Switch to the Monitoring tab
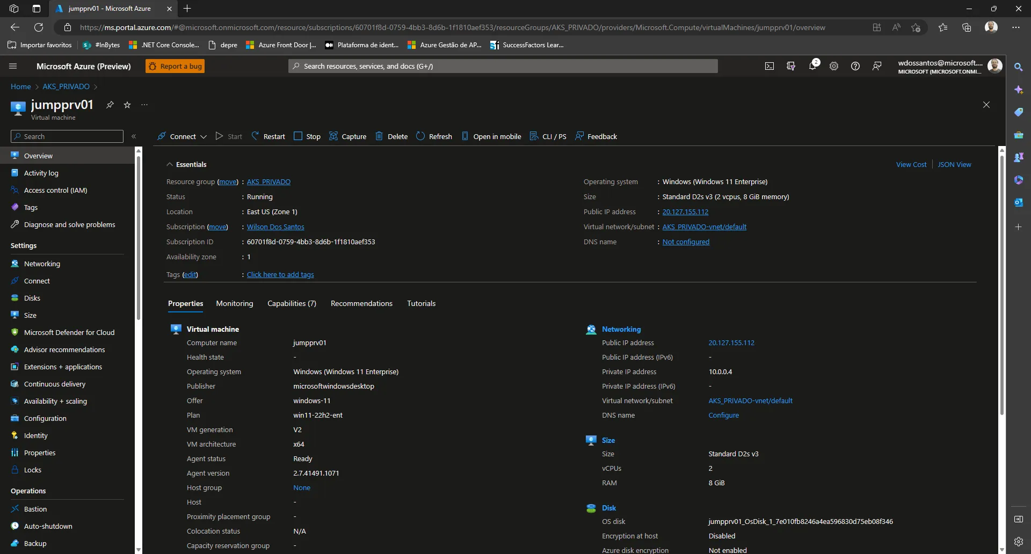Screen dimensions: 1031x554 point(234,303)
